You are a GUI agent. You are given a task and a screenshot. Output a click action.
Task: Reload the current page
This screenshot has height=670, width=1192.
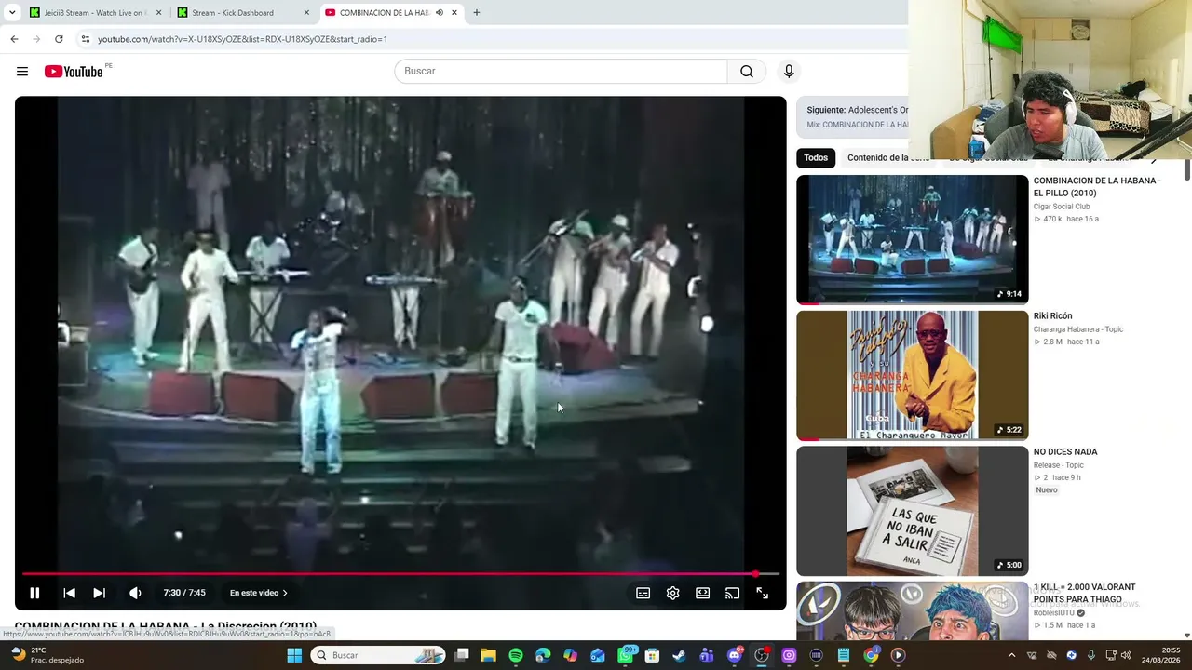(59, 39)
